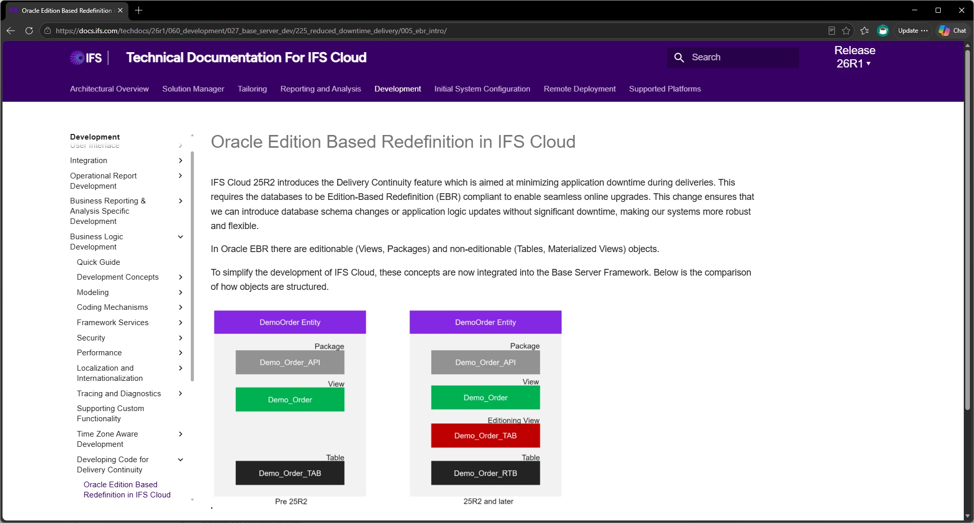This screenshot has width=974, height=523.
Task: Click the main page vertical scrollbar
Action: [967, 230]
